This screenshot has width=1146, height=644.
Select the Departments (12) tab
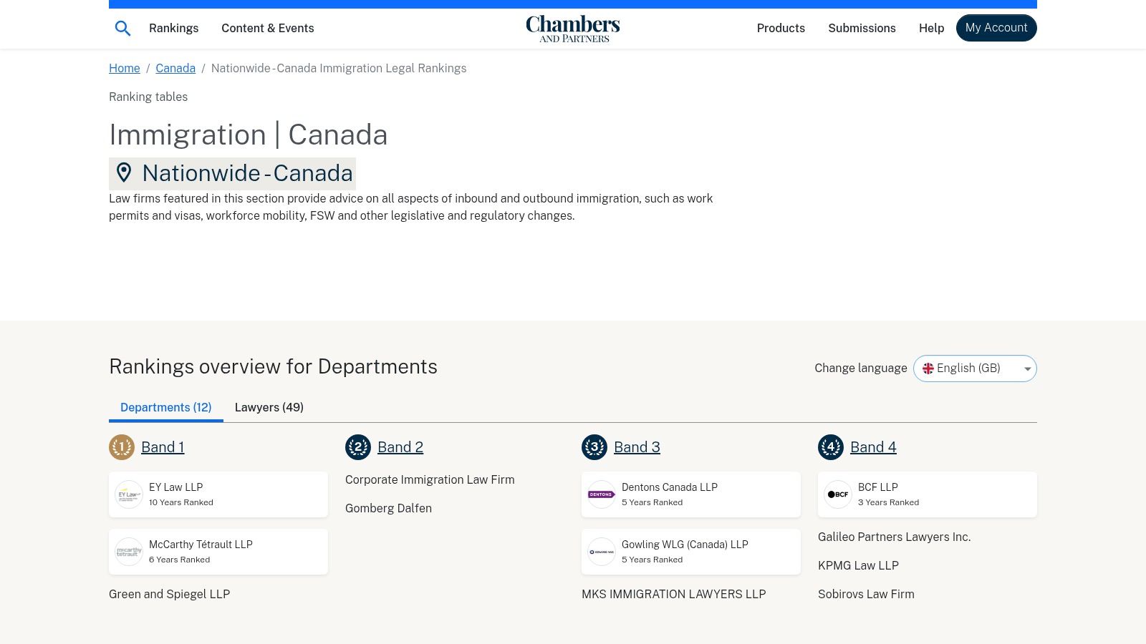tap(165, 407)
